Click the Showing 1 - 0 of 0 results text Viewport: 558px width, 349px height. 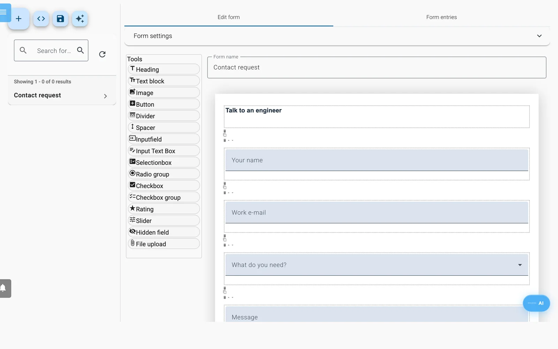43,82
